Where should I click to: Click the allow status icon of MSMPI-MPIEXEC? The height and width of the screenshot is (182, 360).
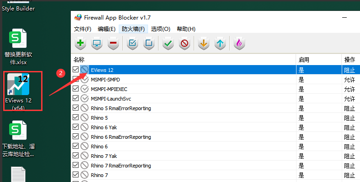click(85, 89)
